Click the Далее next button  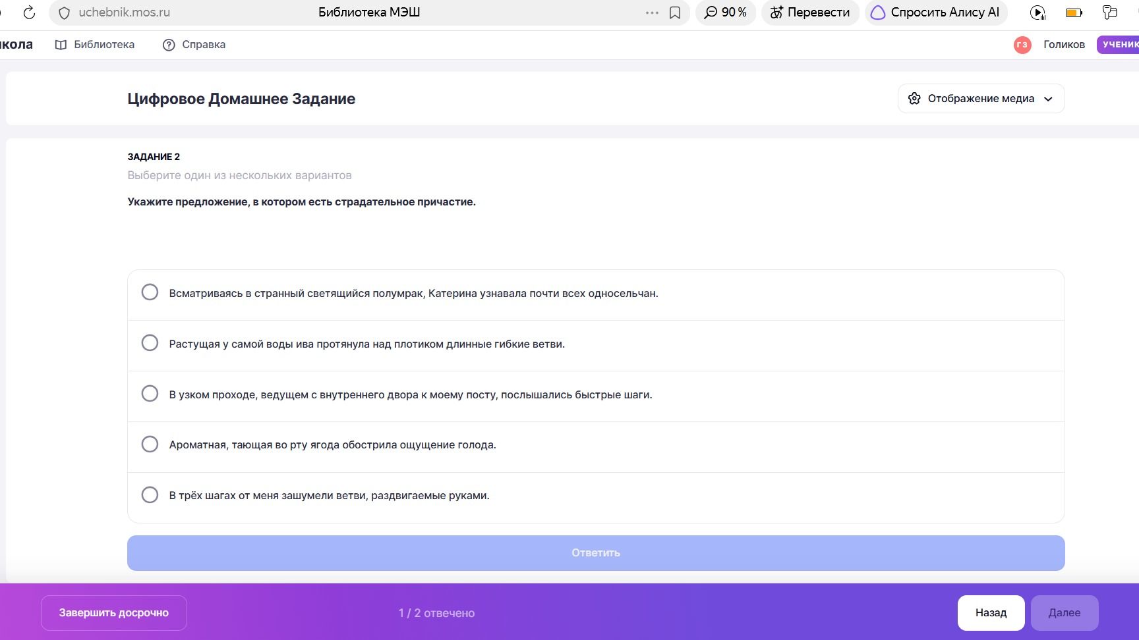[1065, 613]
